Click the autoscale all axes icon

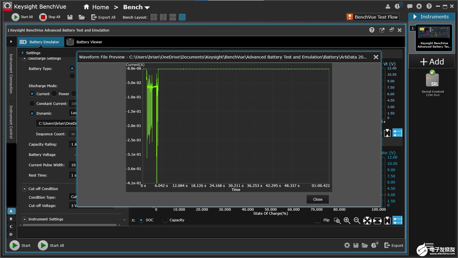coord(367,220)
